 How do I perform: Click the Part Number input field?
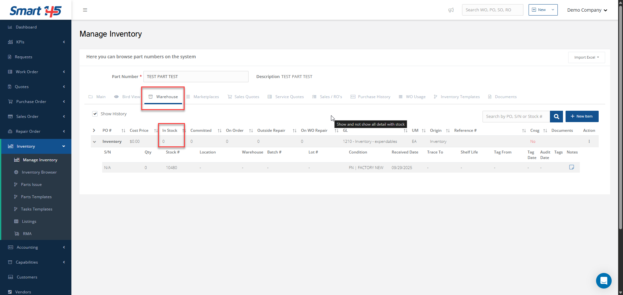point(196,77)
